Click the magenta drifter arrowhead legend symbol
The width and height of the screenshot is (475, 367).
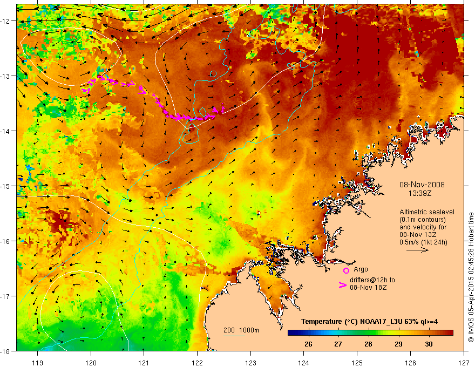coord(342,285)
